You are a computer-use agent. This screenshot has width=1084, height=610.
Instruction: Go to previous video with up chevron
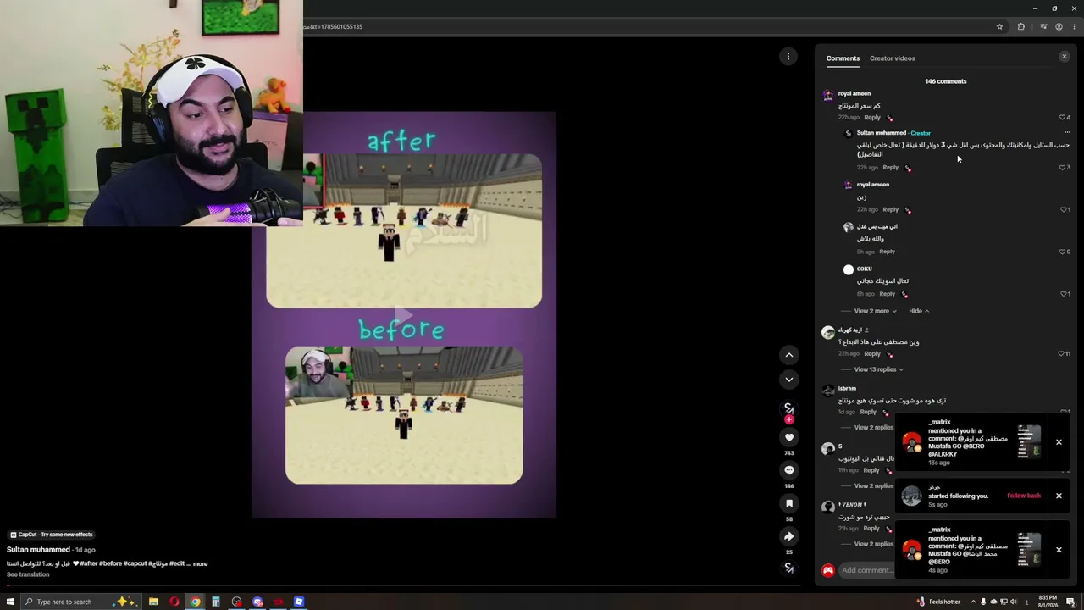coord(788,355)
